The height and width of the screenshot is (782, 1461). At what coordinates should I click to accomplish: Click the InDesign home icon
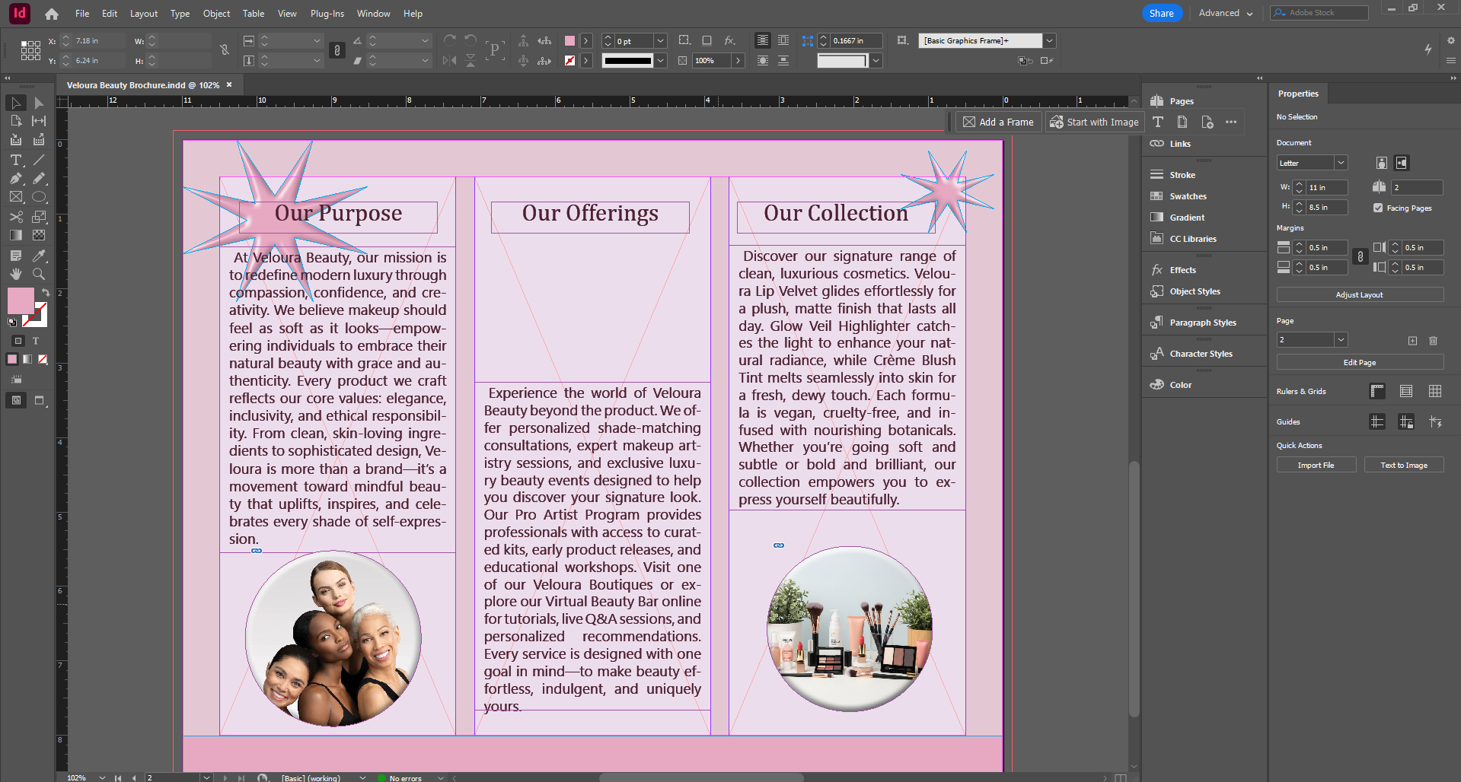(x=52, y=14)
